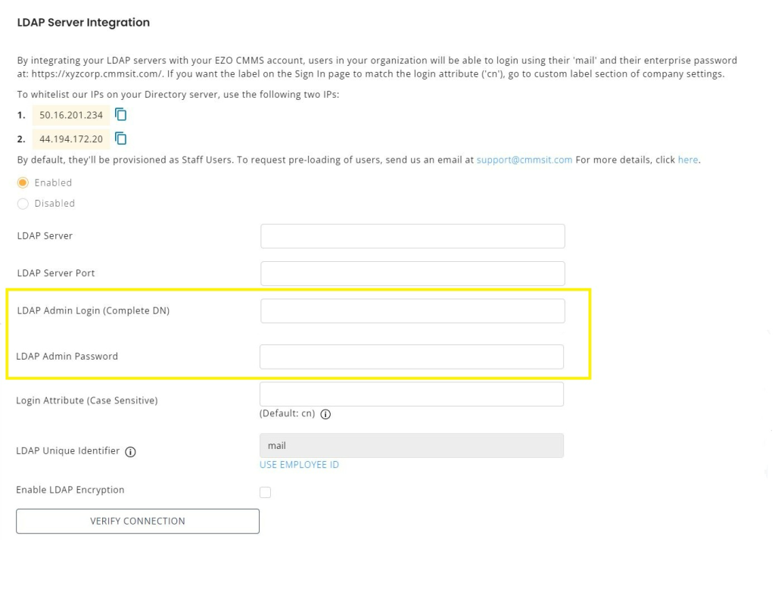Image resolution: width=775 pixels, height=598 pixels.
Task: Click the disabled 'mail' identifier field
Action: click(x=412, y=446)
